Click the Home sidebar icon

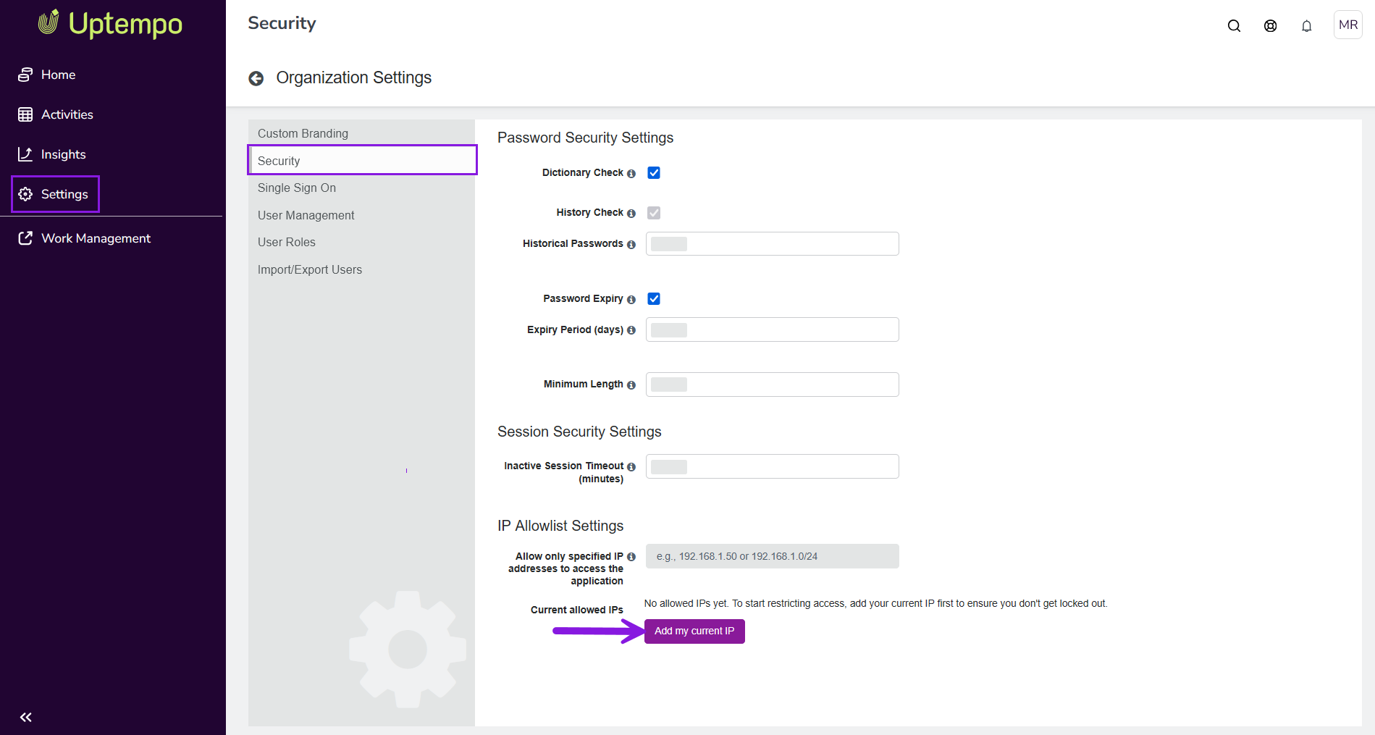25,75
